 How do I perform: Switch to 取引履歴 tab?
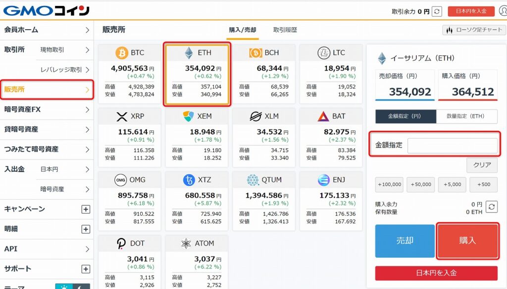pyautogui.click(x=285, y=30)
